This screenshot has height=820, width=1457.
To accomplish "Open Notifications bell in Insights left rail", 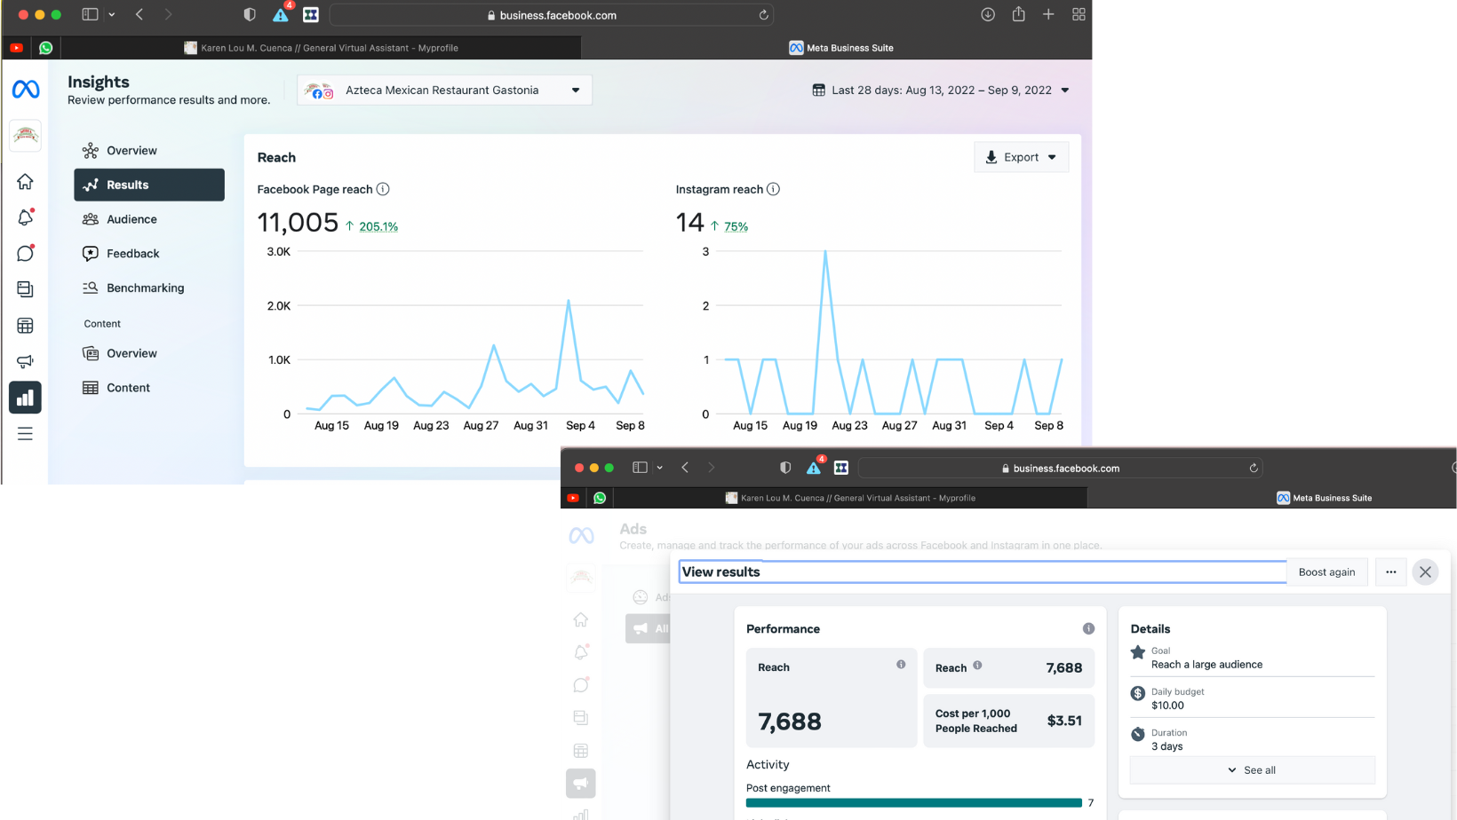I will 25,217.
